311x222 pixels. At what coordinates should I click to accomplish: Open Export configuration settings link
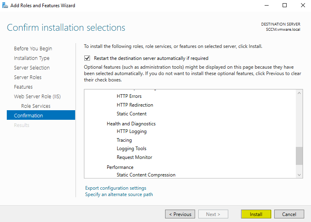click(116, 188)
